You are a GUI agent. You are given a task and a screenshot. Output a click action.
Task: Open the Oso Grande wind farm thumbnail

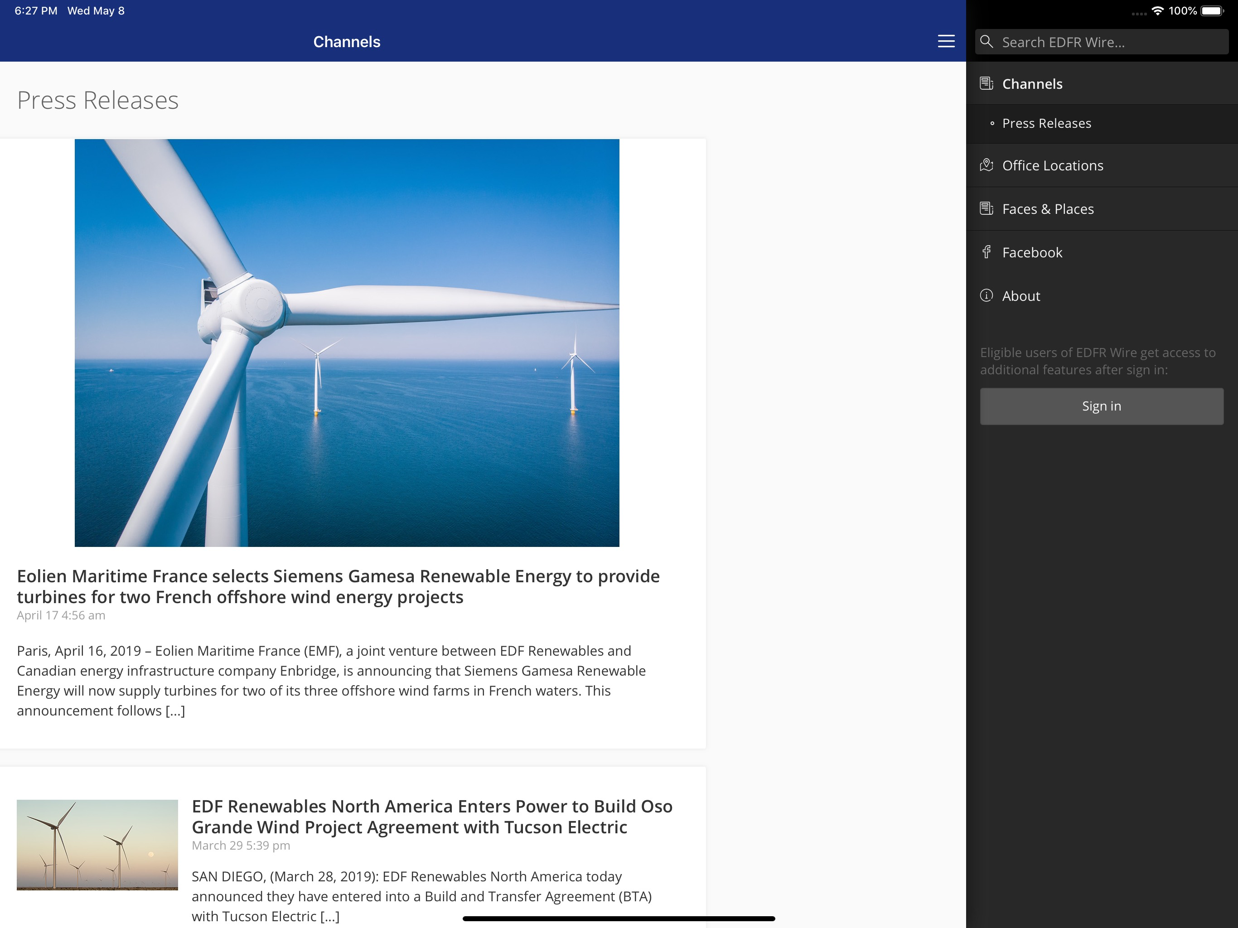tap(97, 845)
